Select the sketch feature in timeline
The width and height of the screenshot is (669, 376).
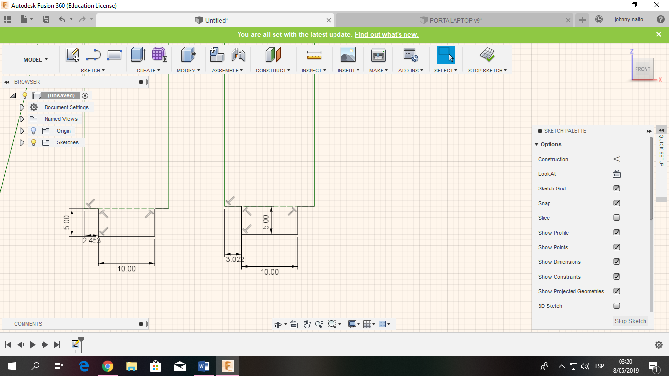(x=75, y=345)
